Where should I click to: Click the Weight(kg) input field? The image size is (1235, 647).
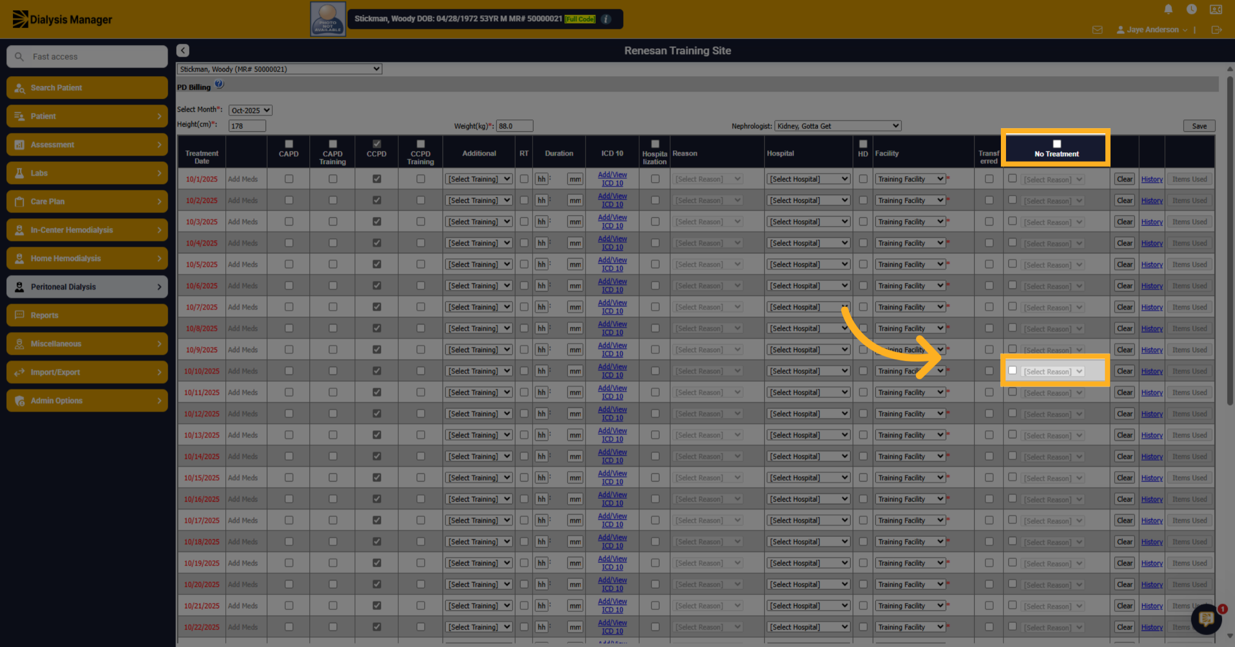515,126
